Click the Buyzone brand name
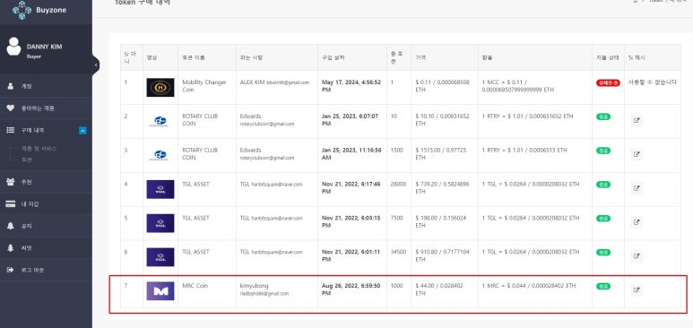 click(51, 10)
